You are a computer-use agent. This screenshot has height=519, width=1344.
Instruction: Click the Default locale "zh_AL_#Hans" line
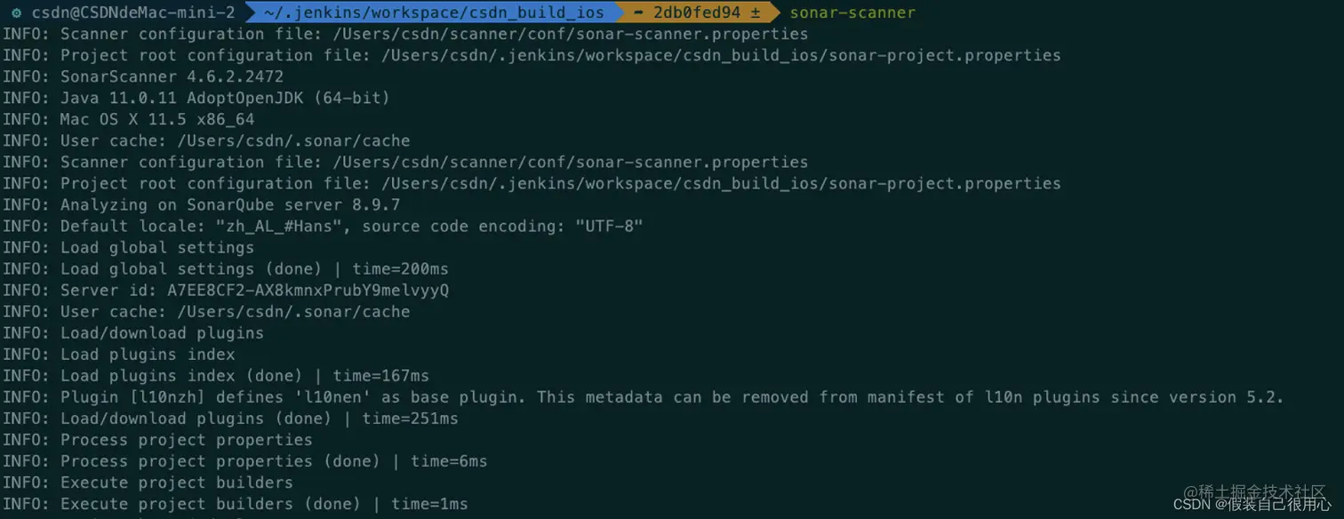[323, 227]
